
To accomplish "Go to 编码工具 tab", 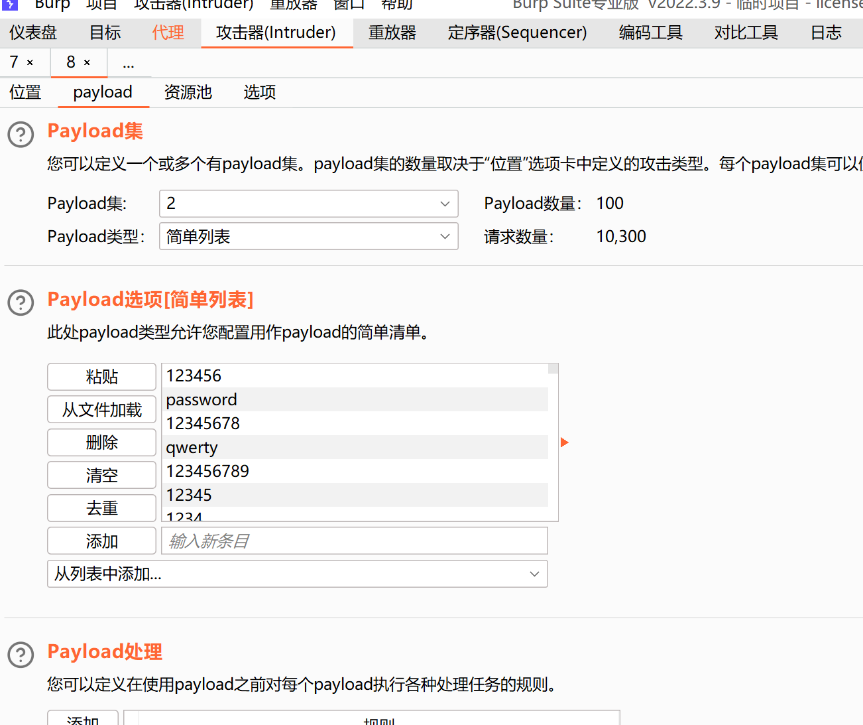I will coord(651,33).
